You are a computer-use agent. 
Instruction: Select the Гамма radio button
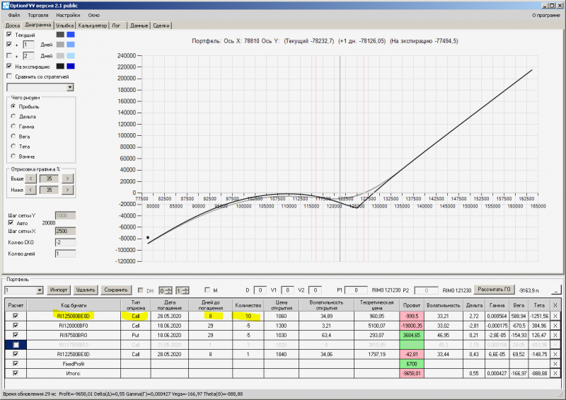pyautogui.click(x=13, y=127)
